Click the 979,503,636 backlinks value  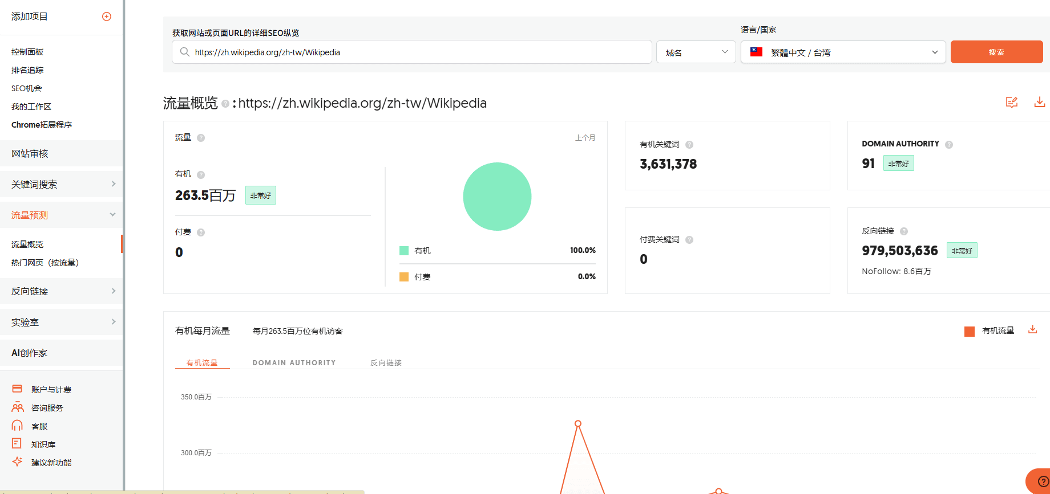coord(900,251)
